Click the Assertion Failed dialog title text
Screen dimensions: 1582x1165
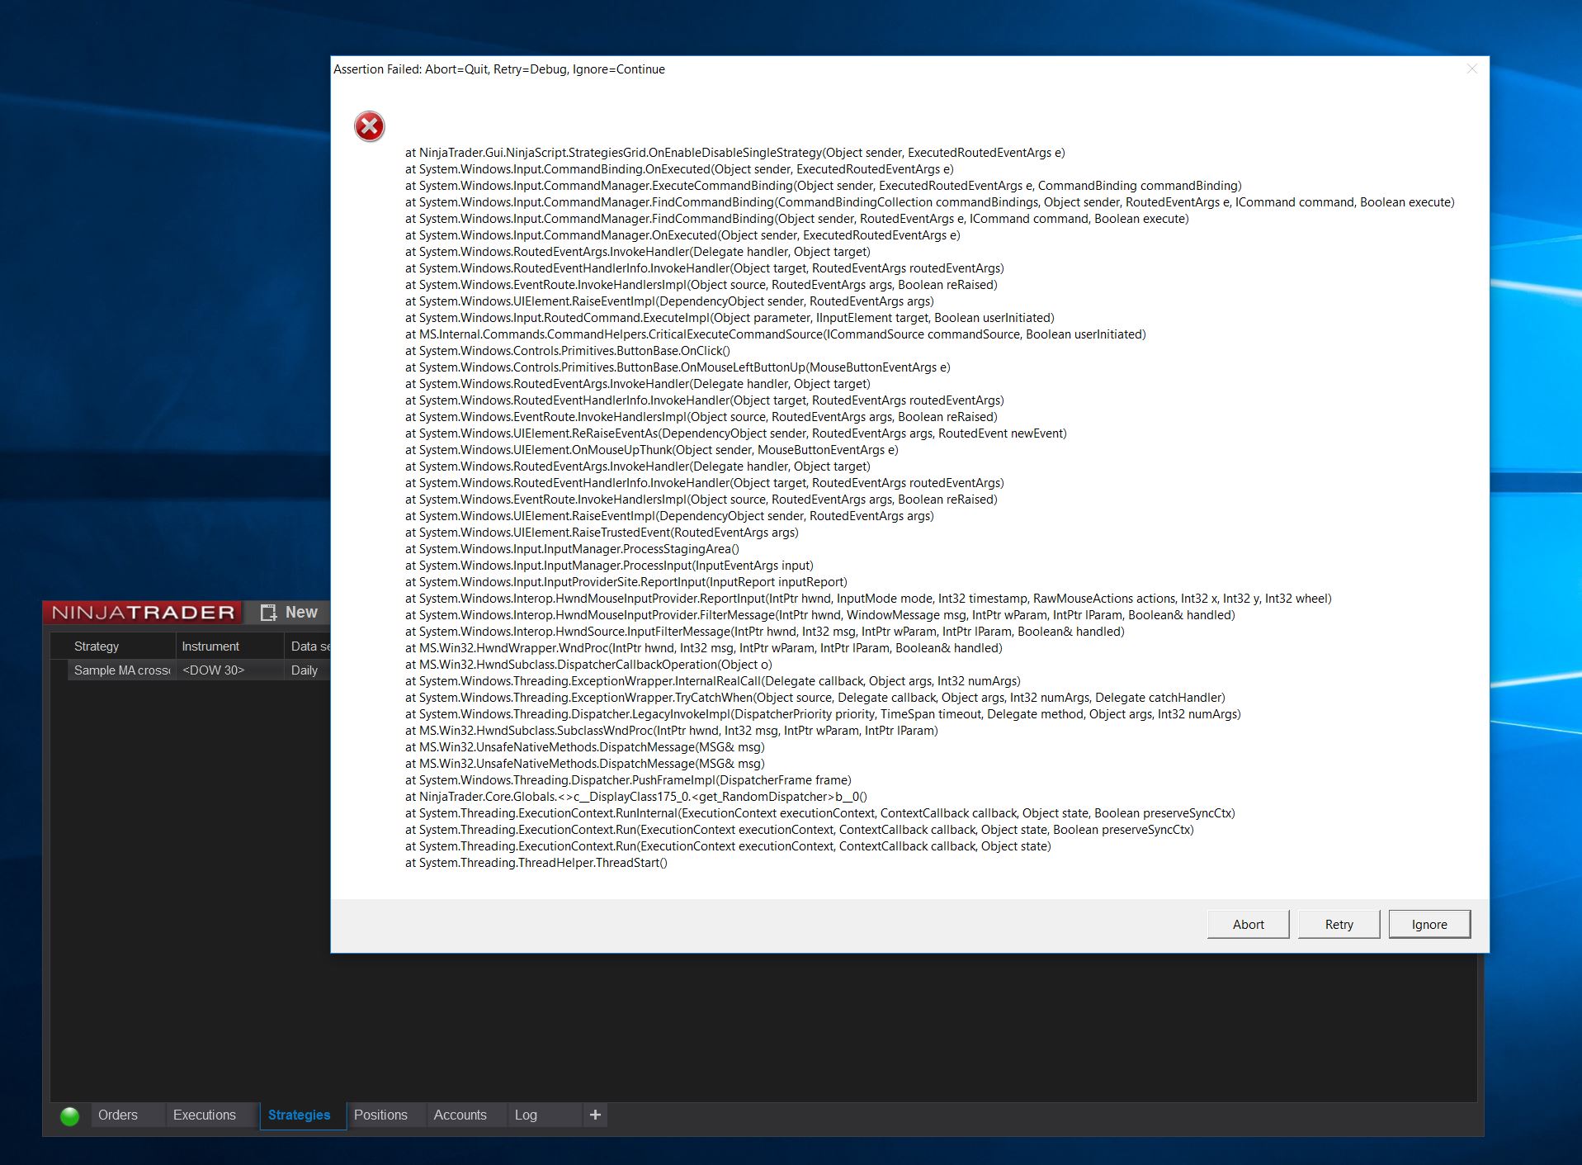click(498, 69)
